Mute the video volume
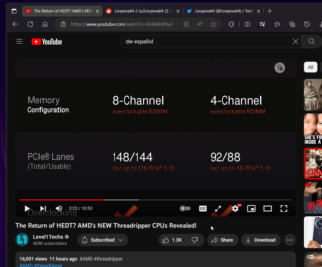The width and height of the screenshot is (322, 267). coord(59,209)
